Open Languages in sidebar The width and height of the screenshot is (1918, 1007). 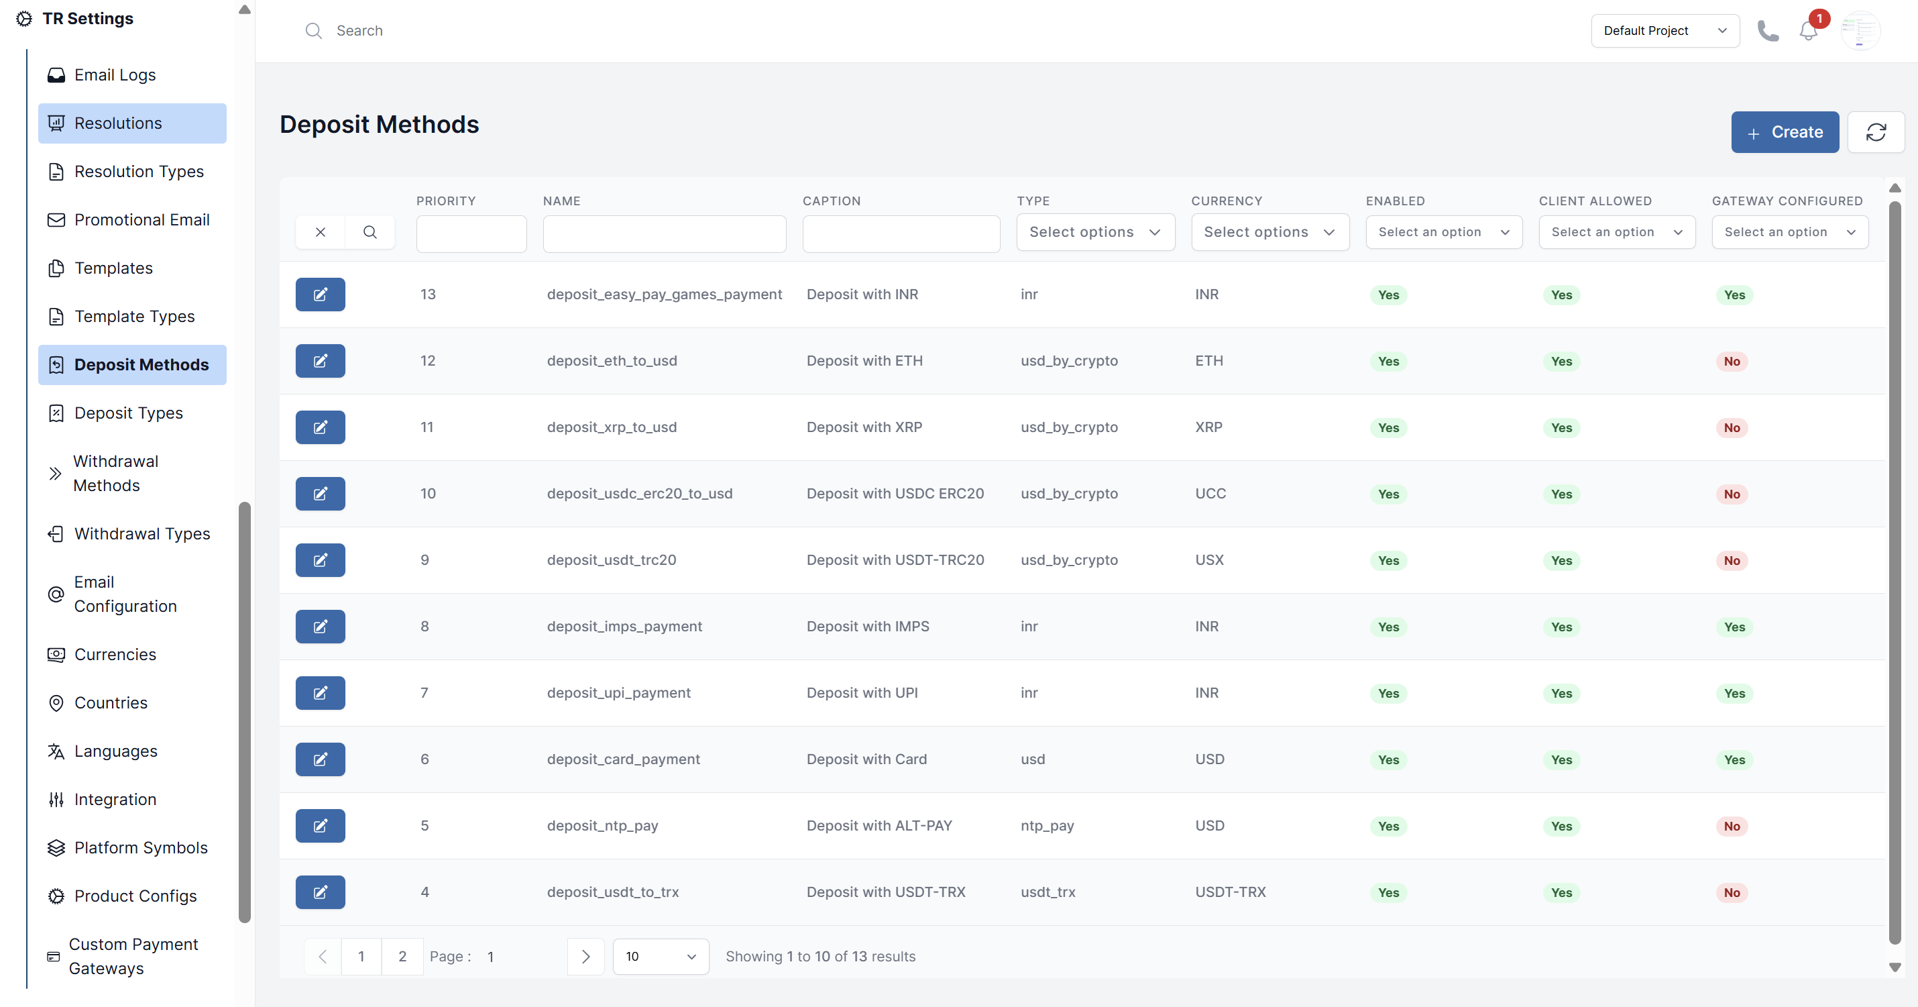coord(133,751)
